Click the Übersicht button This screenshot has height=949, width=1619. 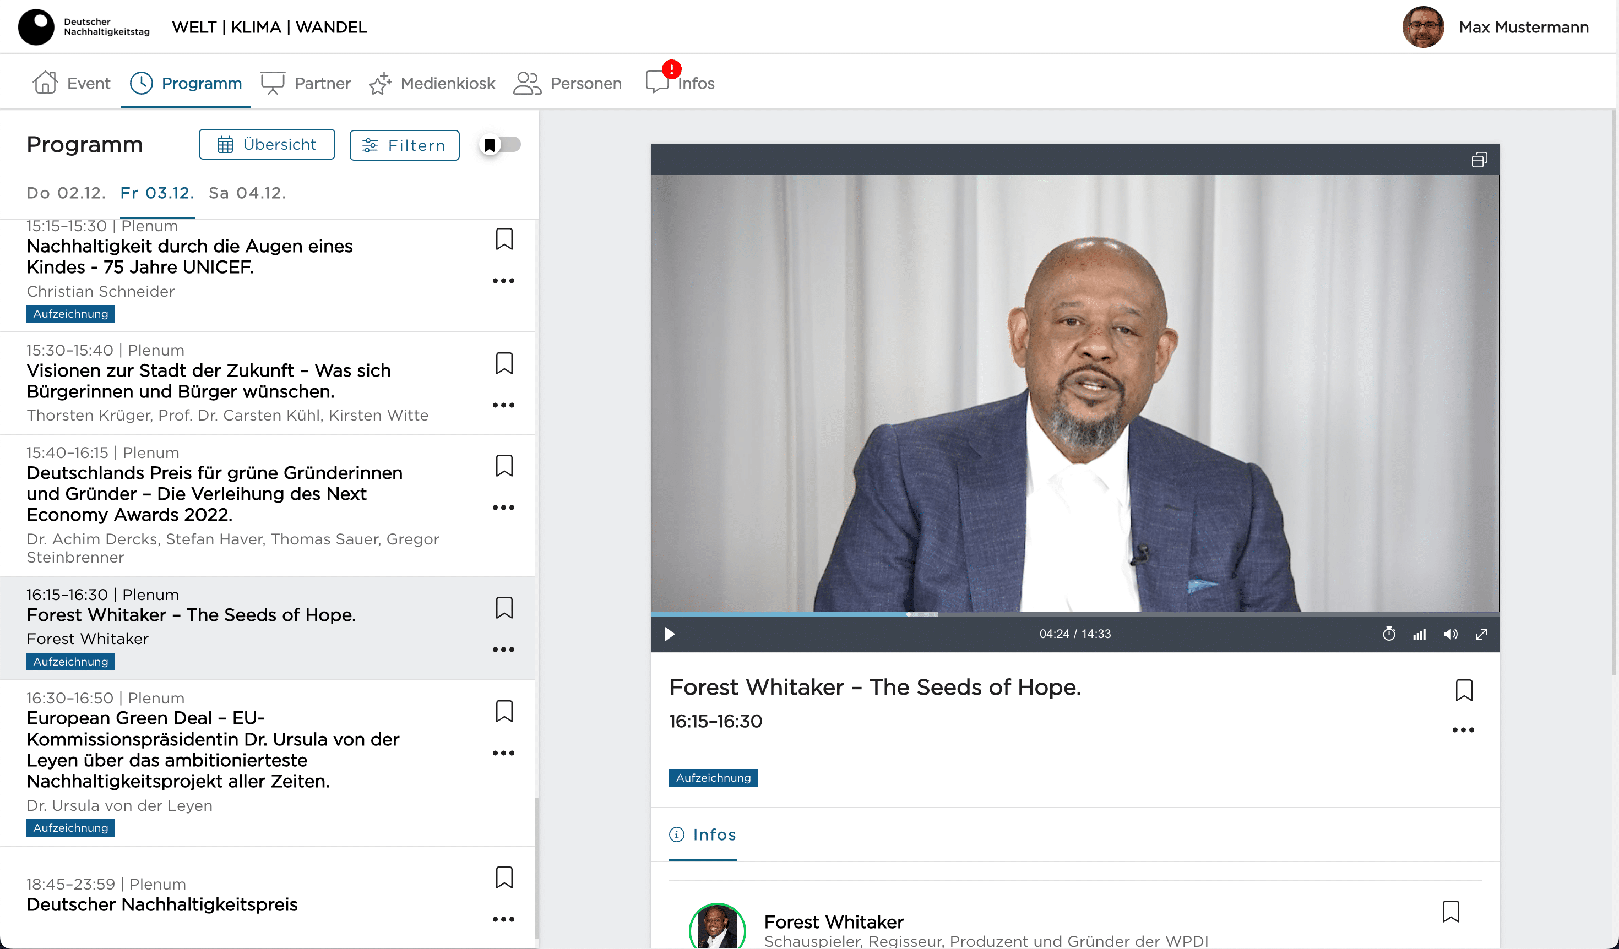[267, 144]
